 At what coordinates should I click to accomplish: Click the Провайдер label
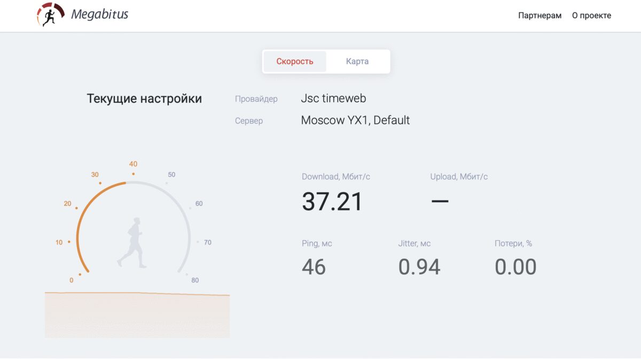pyautogui.click(x=256, y=98)
